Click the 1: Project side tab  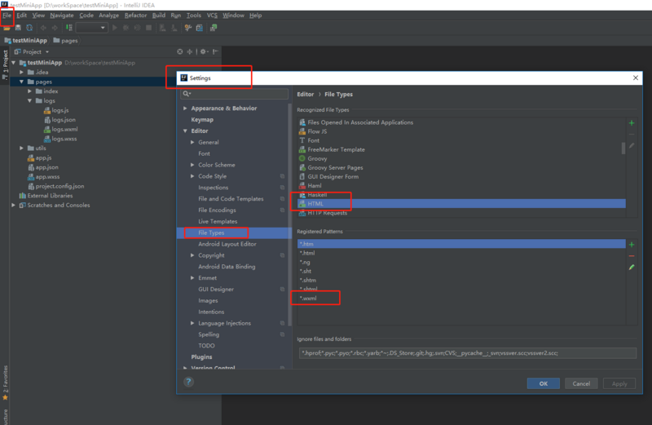point(6,66)
